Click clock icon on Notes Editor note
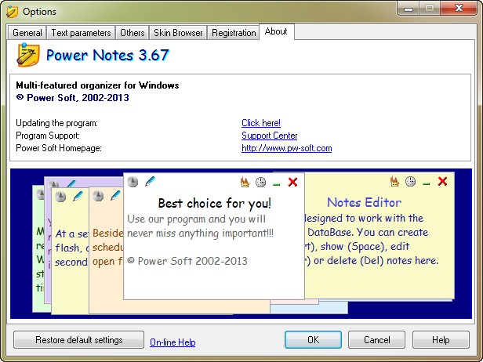This screenshot has width=483, height=362. coord(410,181)
